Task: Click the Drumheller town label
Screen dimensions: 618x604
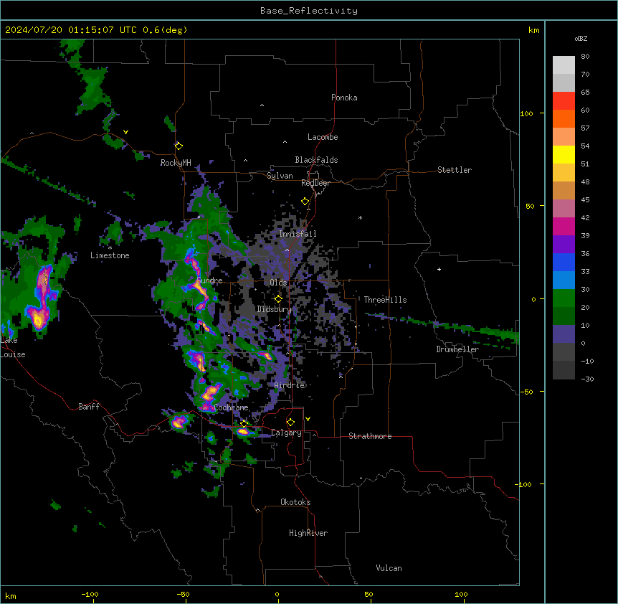Action: click(457, 349)
